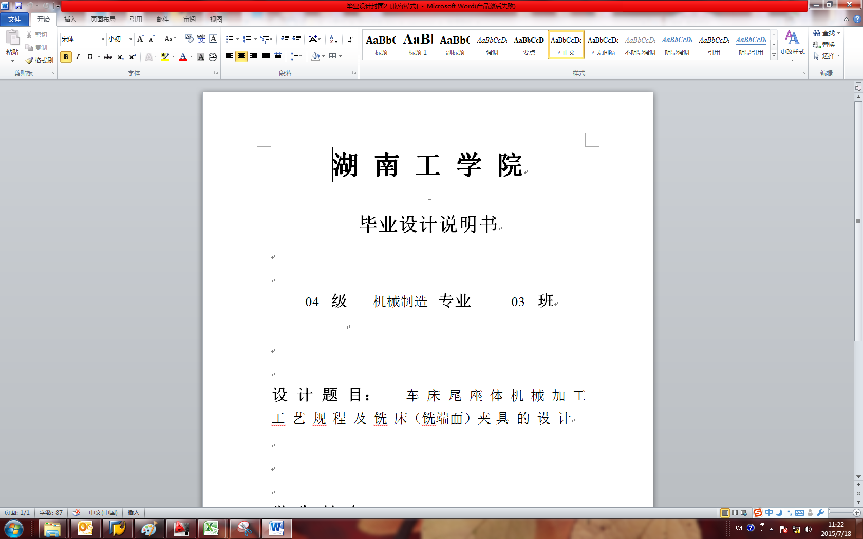Viewport: 863px width, 539px height.
Task: Apply the 标题 1 style
Action: (418, 45)
